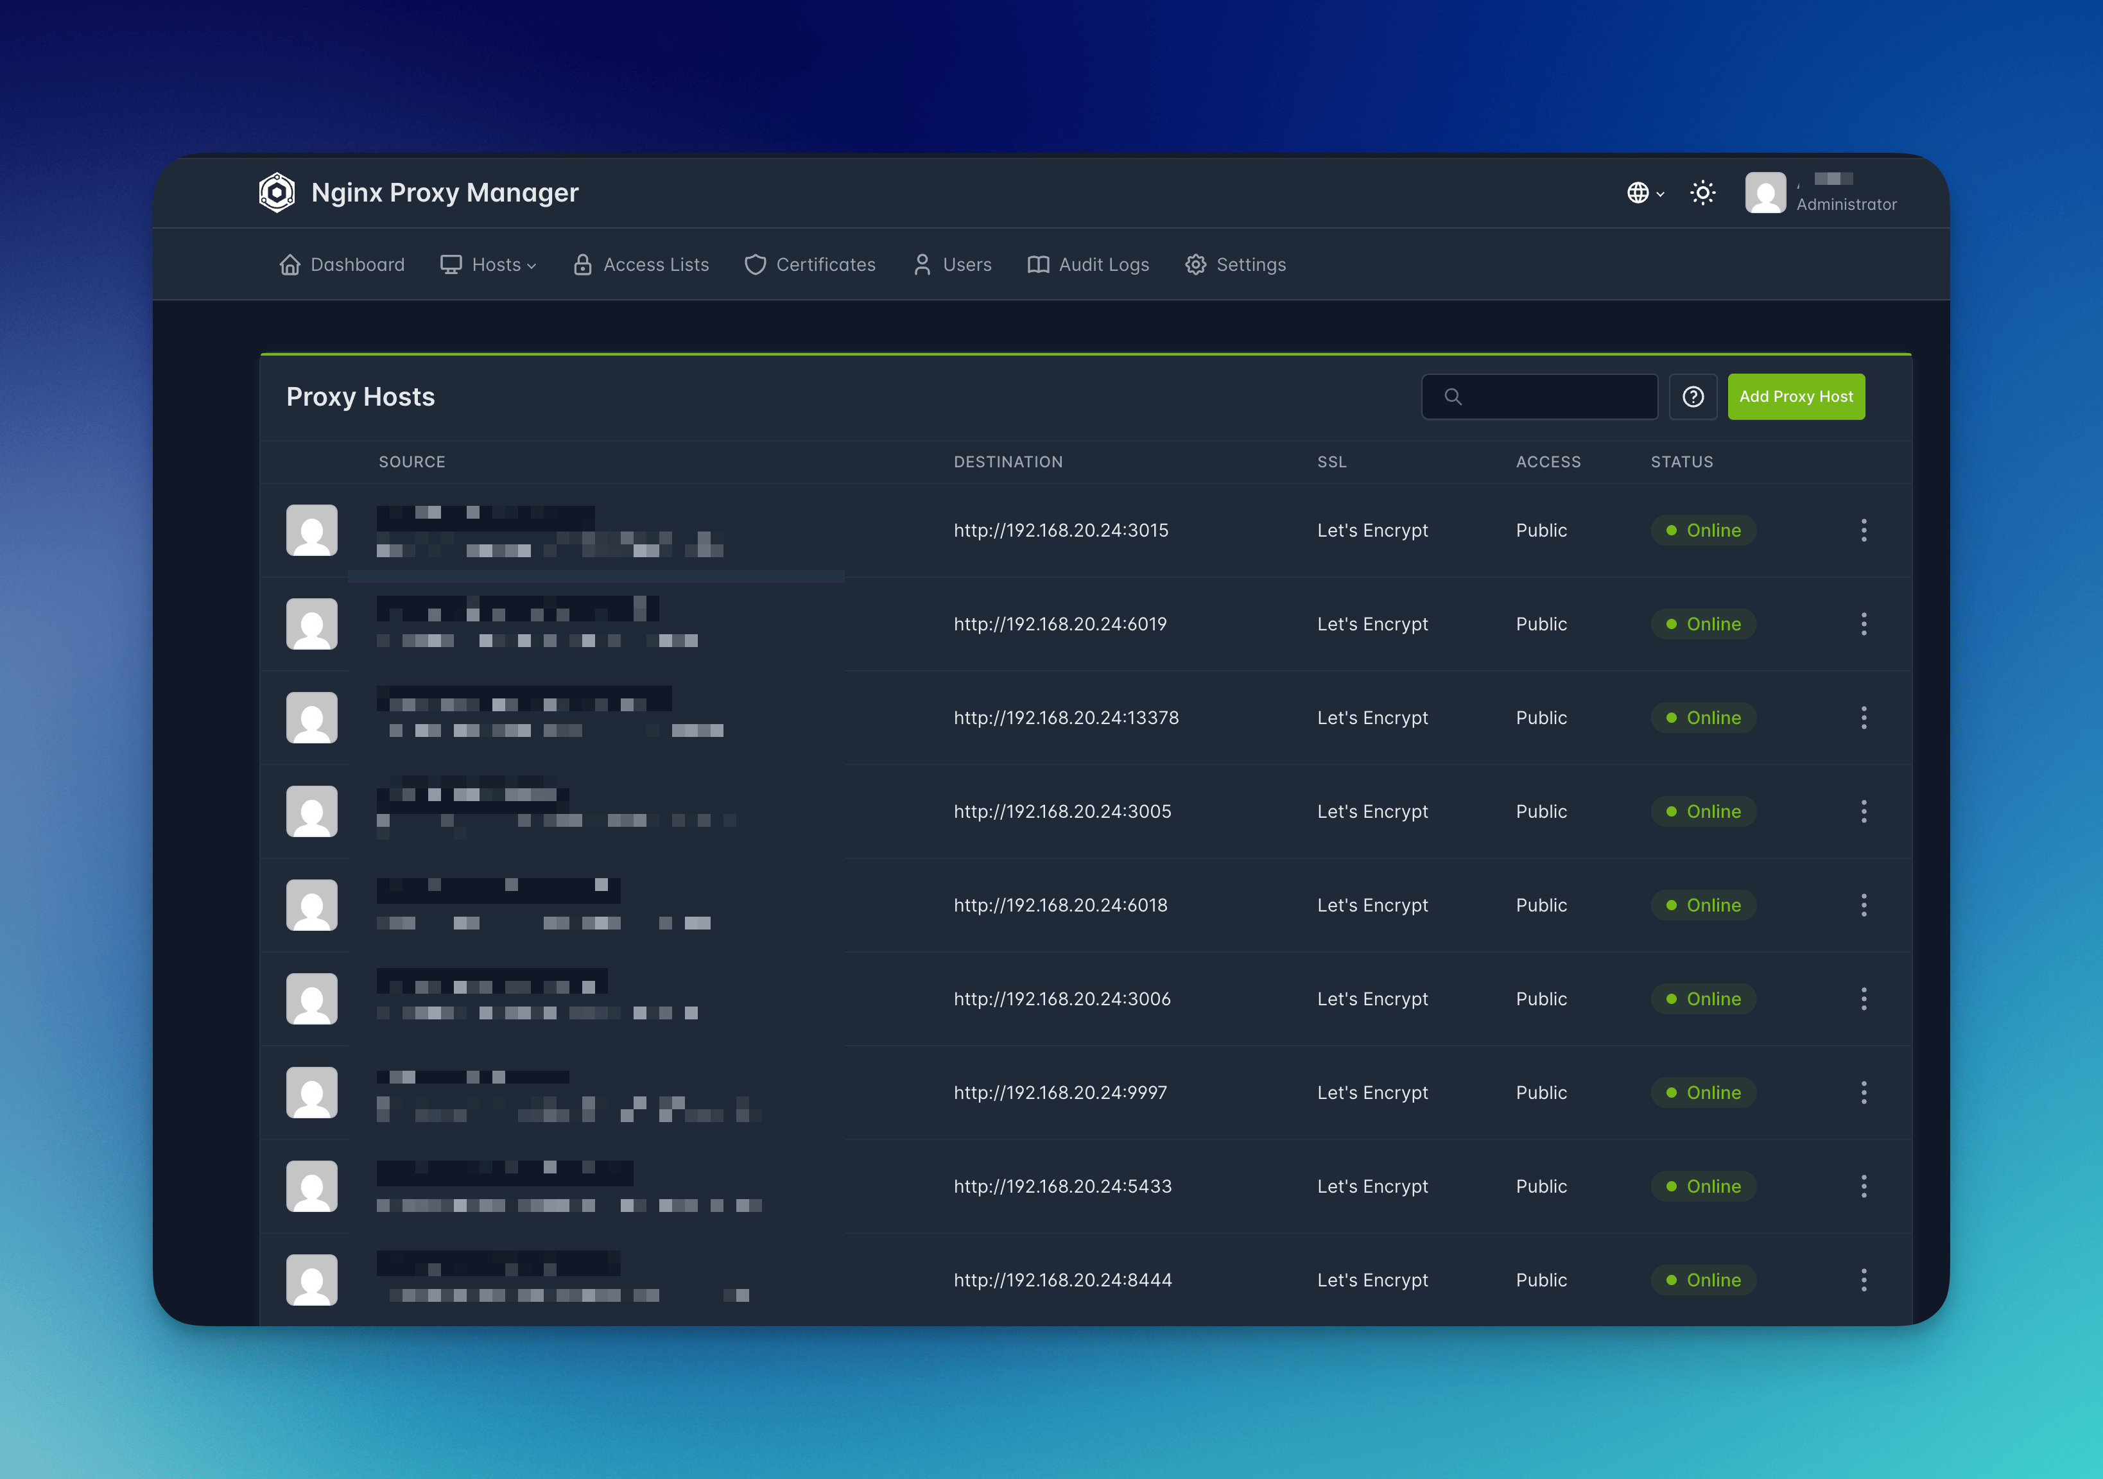Navigate to the Users page
Screen dimensions: 2103x1479
(953, 264)
